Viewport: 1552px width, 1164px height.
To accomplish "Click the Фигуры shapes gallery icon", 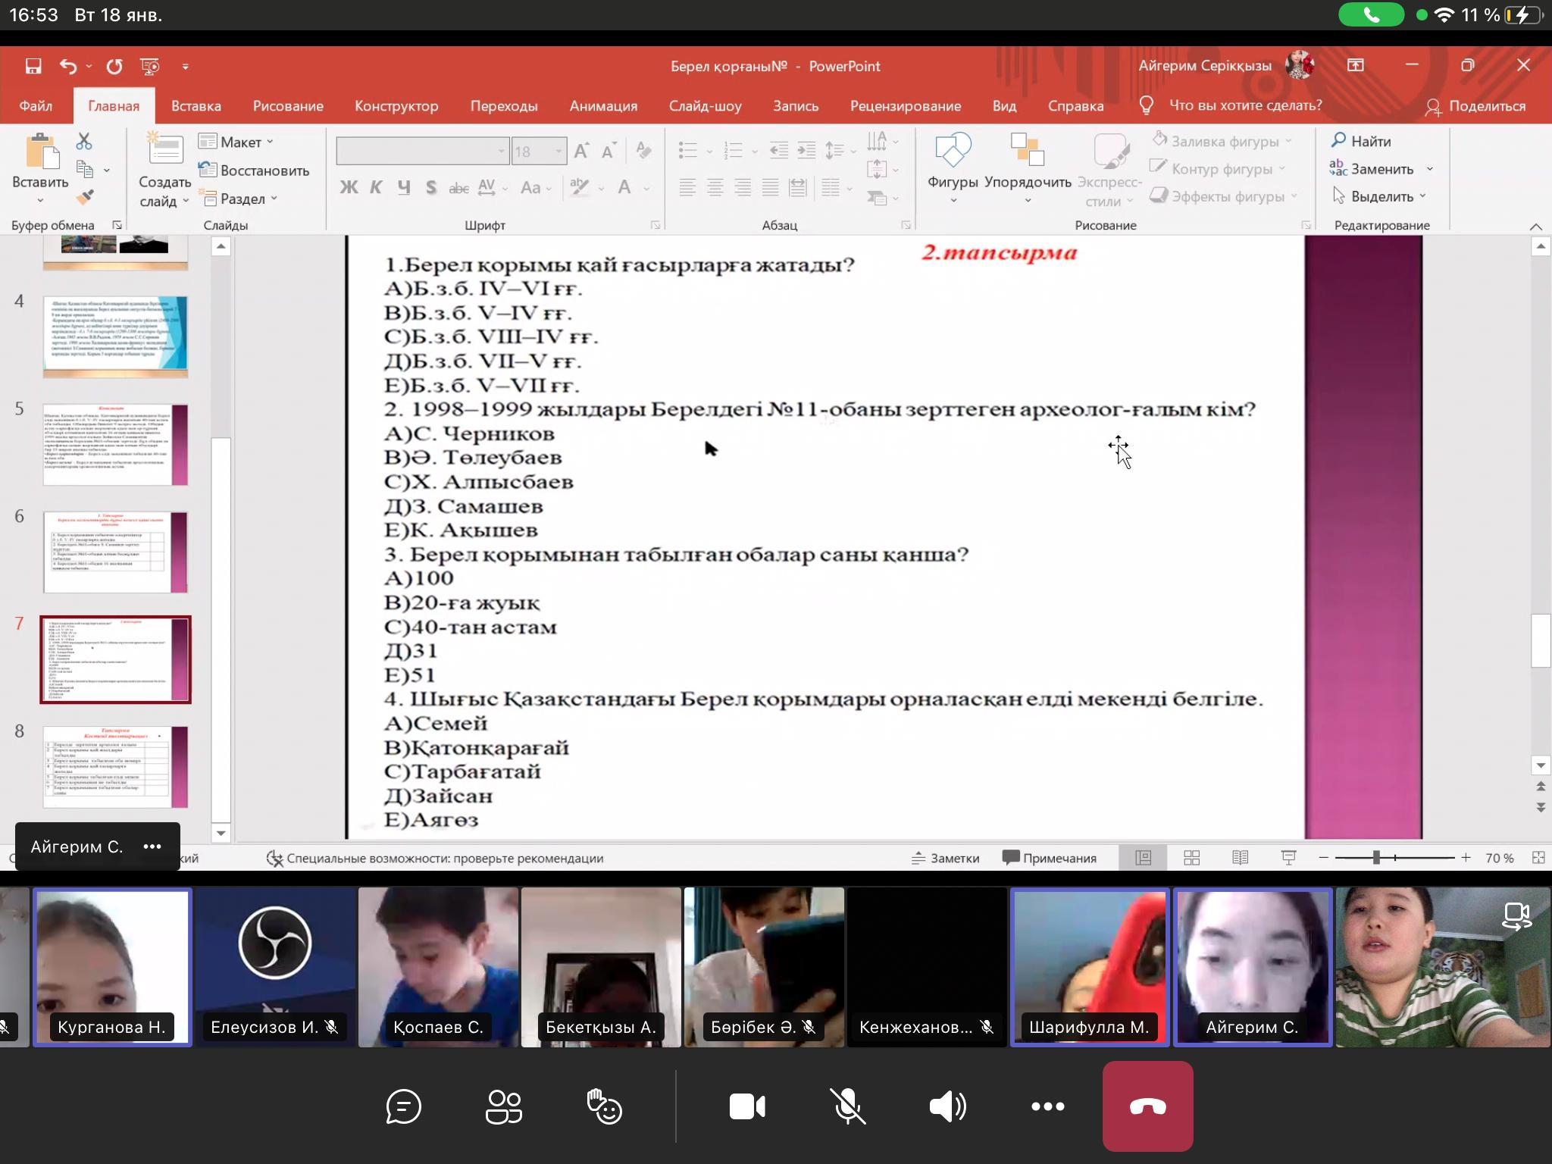I will (x=953, y=150).
